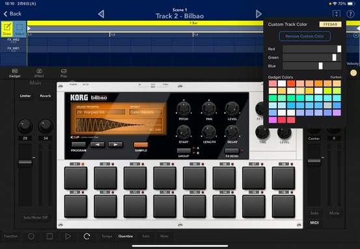The width and height of the screenshot is (360, 249).
Task: Click the START knob
Action: [x=184, y=132]
